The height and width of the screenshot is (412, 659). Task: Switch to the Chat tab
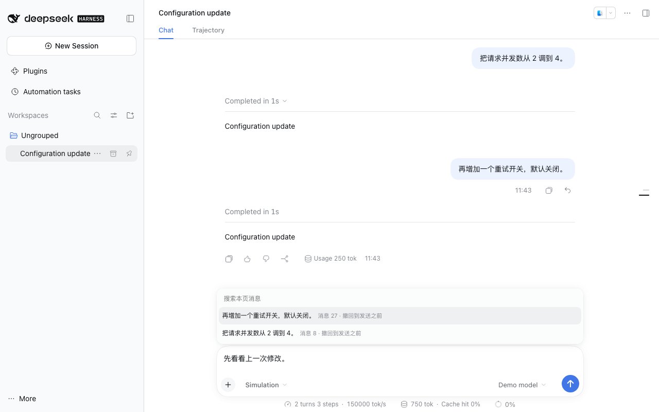coord(166,30)
